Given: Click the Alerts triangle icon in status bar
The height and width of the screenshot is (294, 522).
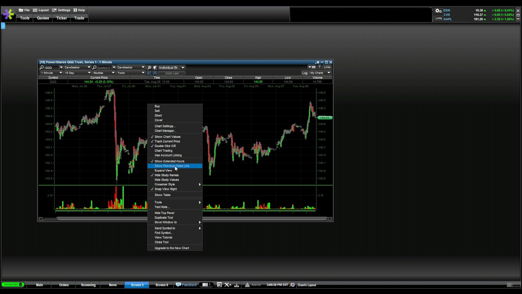Looking at the screenshot, I should [247, 285].
